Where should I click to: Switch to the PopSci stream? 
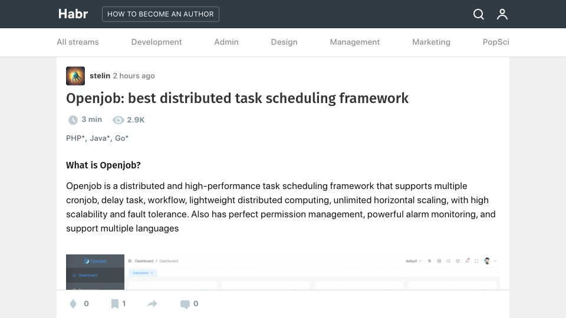[496, 42]
